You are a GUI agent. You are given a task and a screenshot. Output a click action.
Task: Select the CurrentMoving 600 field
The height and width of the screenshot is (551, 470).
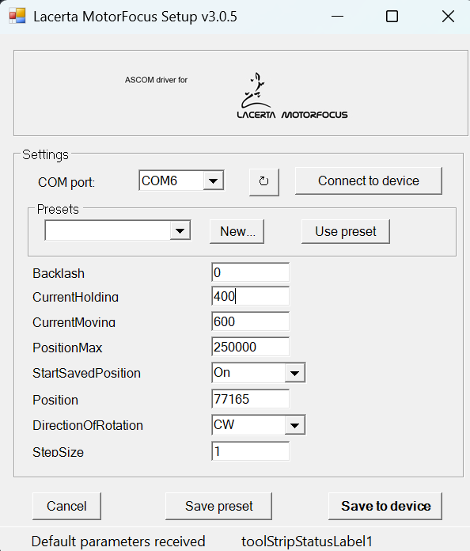tap(251, 321)
